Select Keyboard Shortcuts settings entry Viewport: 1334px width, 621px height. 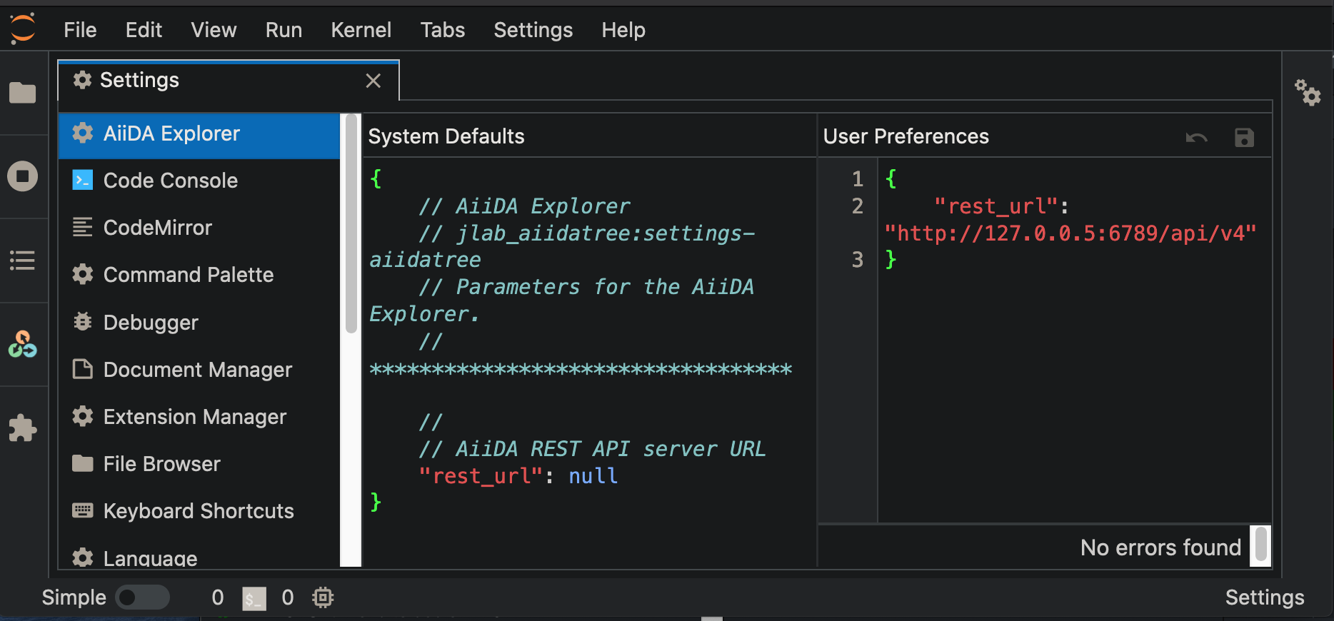pos(199,511)
